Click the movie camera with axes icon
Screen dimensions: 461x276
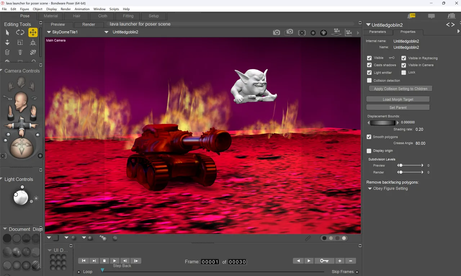[349, 32]
